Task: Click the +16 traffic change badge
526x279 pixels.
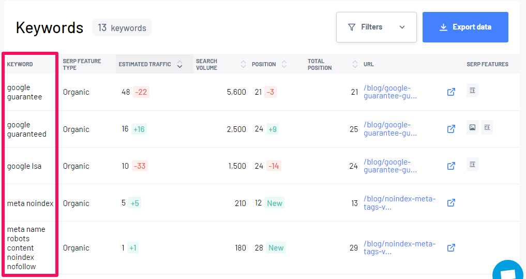Action: 139,129
